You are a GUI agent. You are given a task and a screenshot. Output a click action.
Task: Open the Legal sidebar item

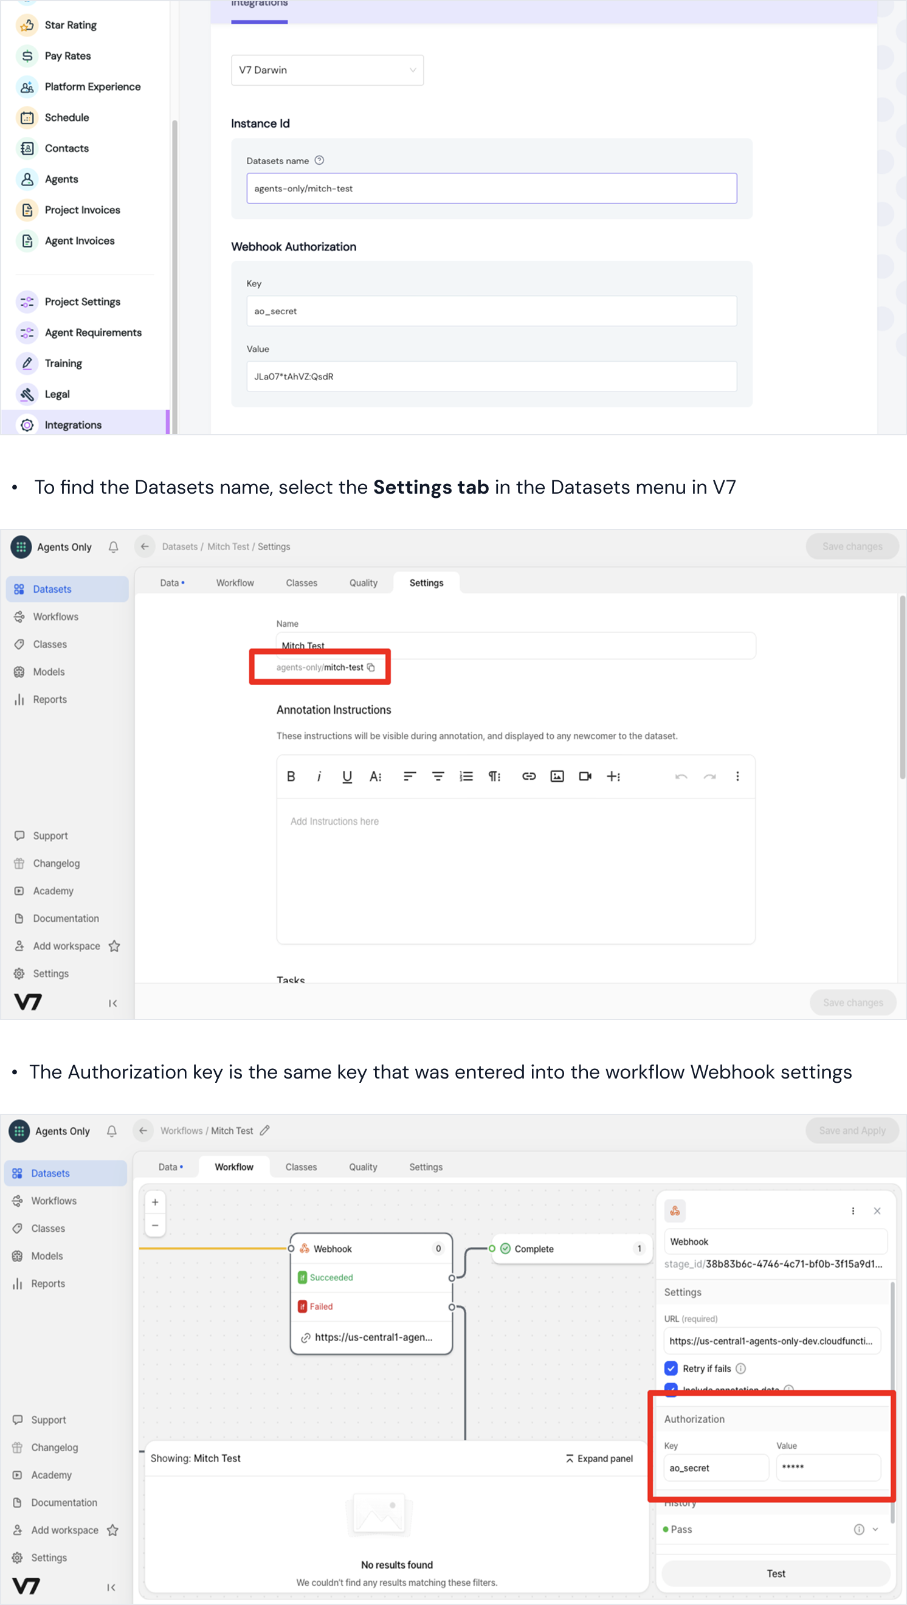pyautogui.click(x=57, y=394)
